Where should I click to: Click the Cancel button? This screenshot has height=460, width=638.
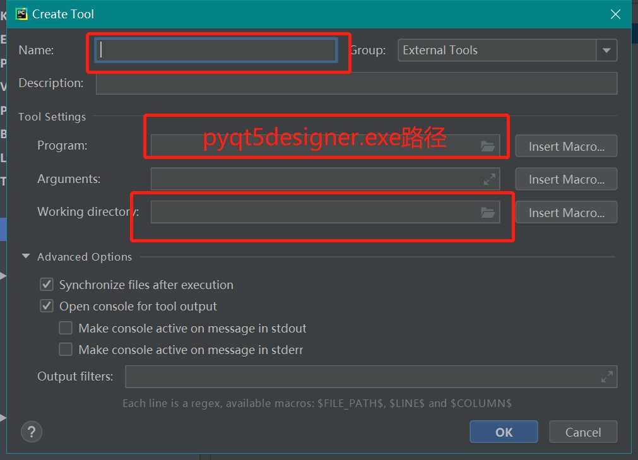click(583, 432)
